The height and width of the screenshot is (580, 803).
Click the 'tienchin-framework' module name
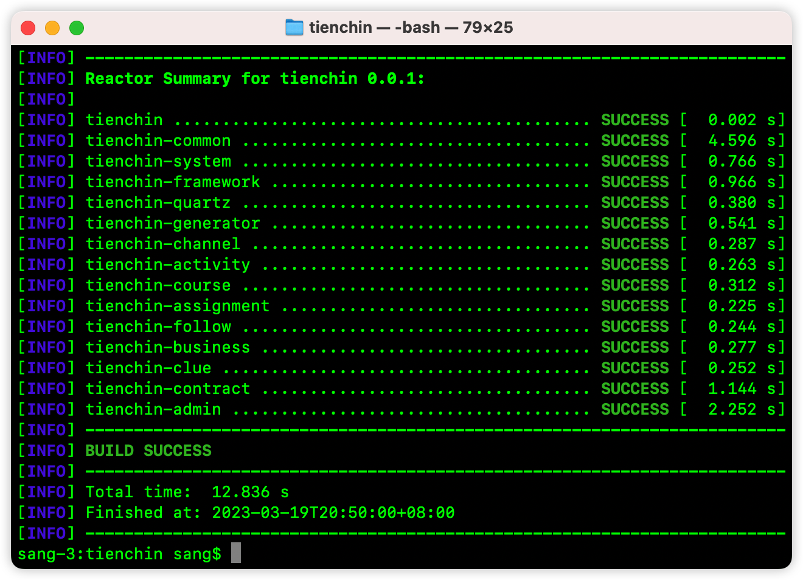coord(173,182)
